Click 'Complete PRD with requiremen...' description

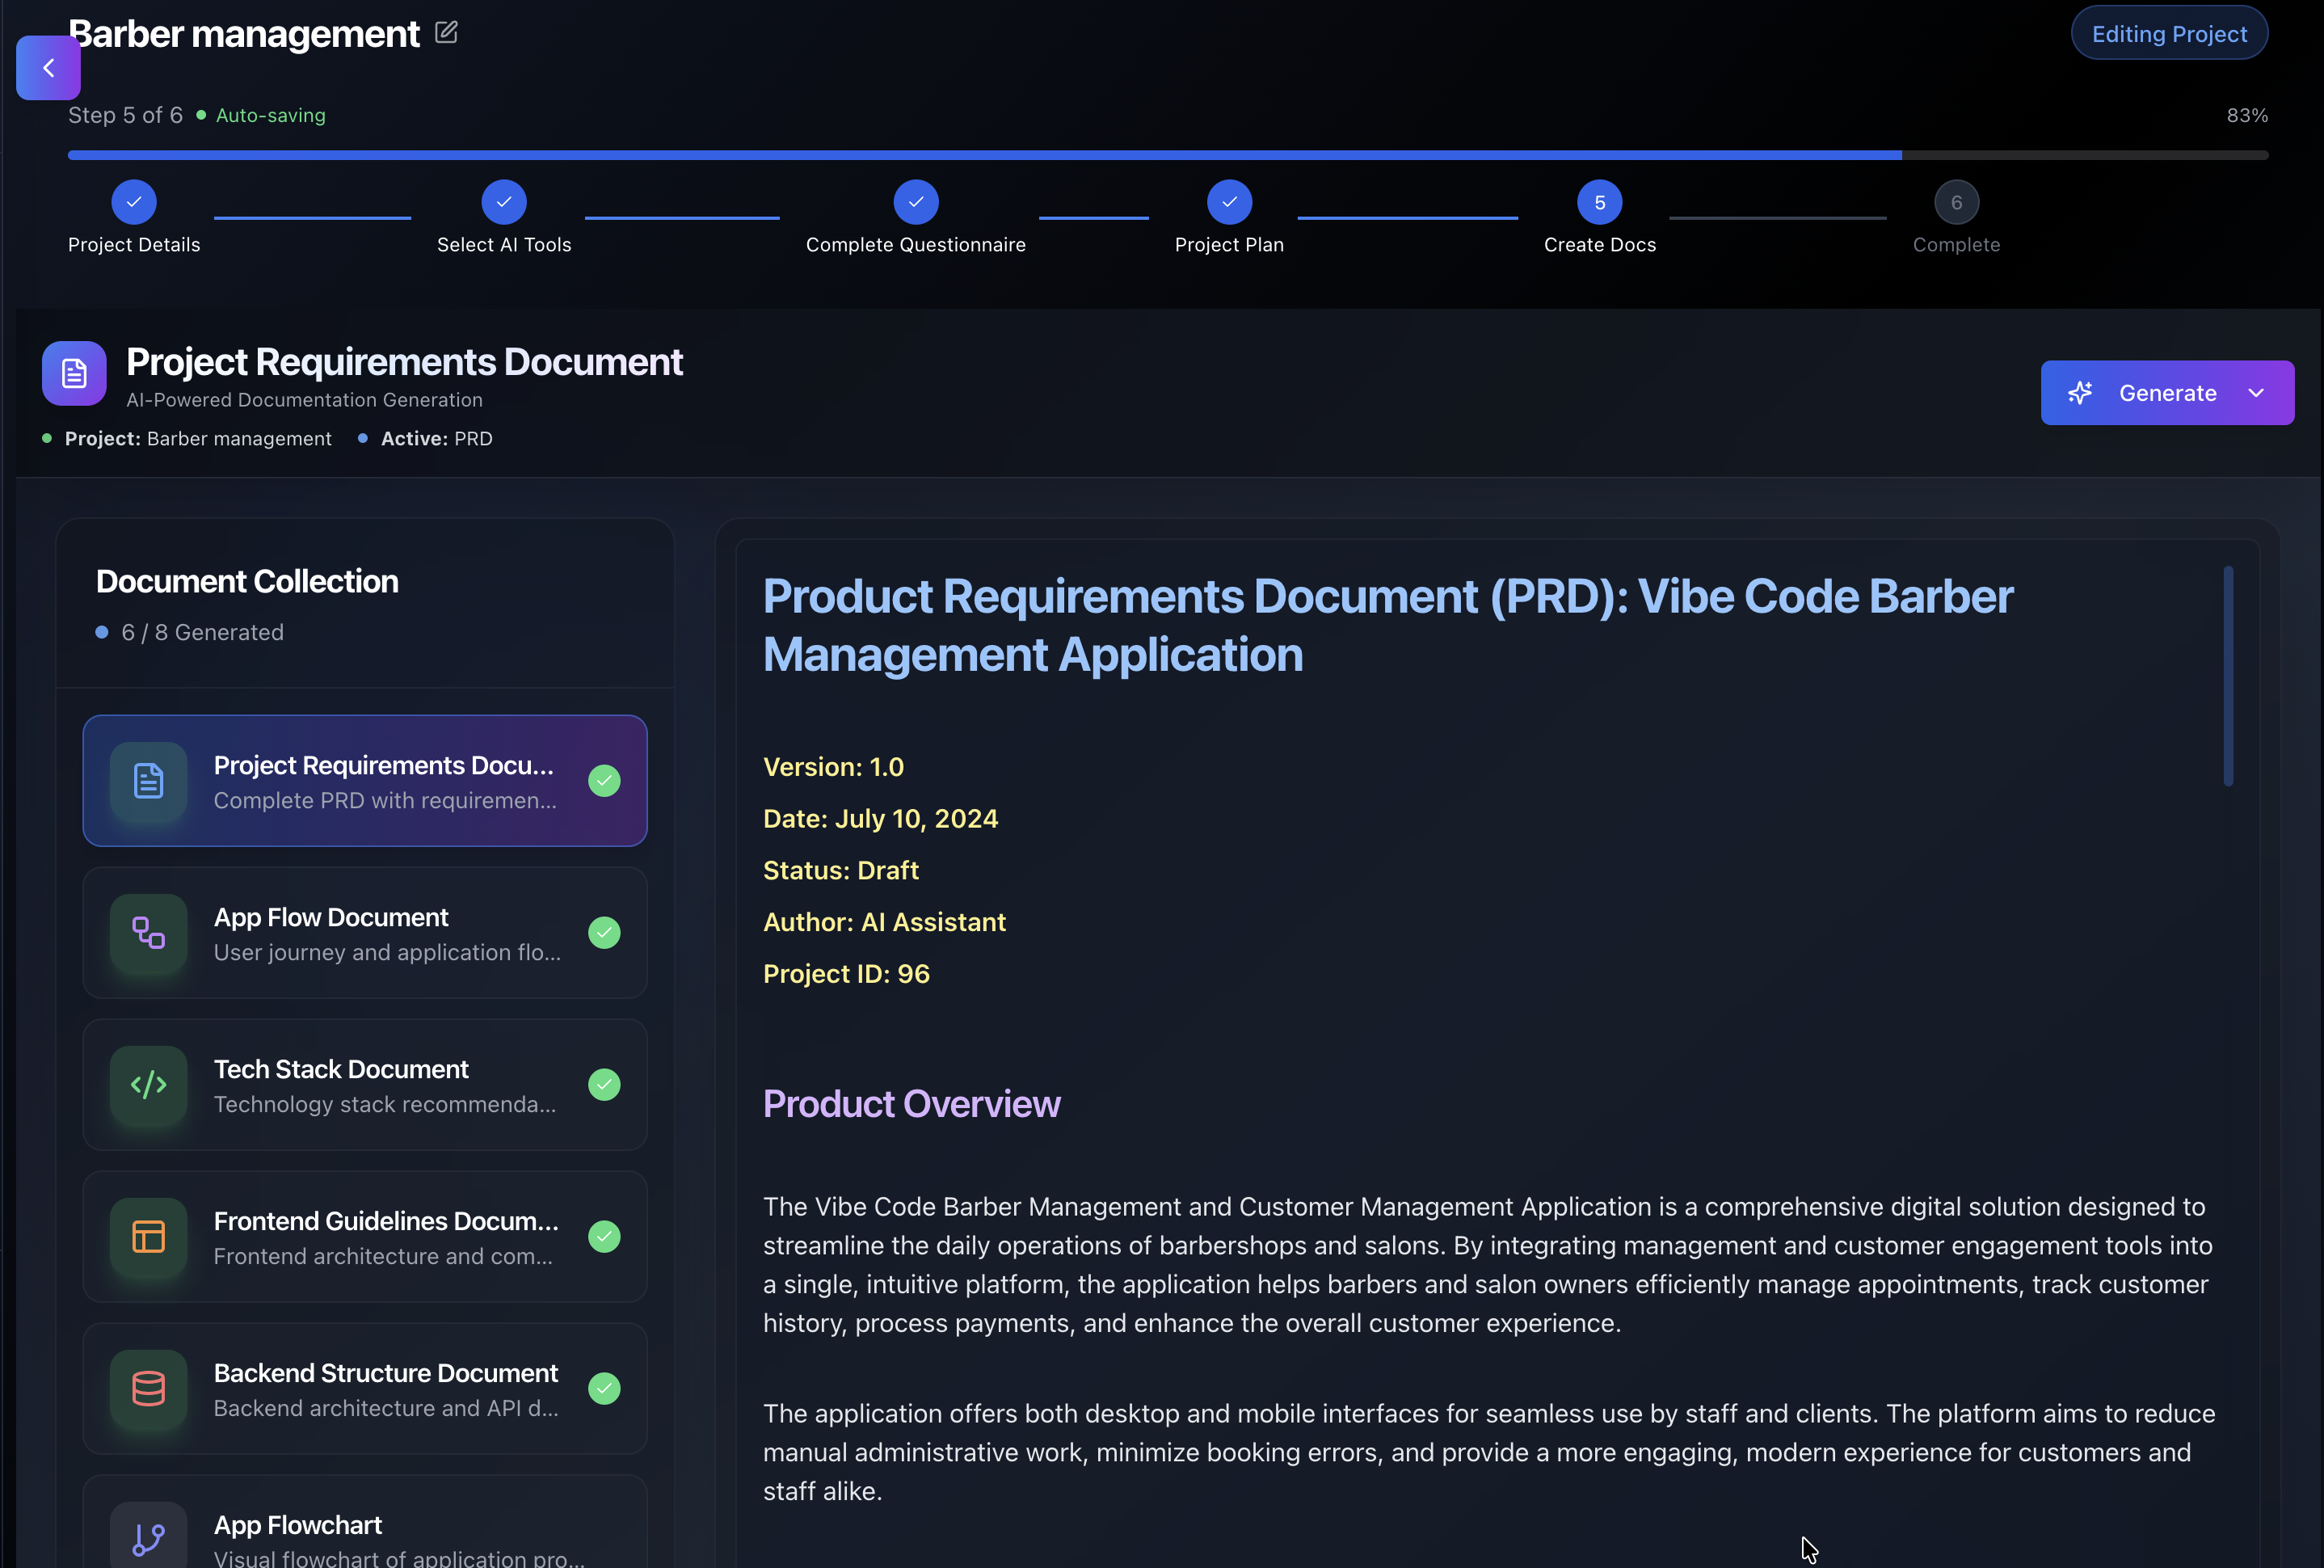385,801
